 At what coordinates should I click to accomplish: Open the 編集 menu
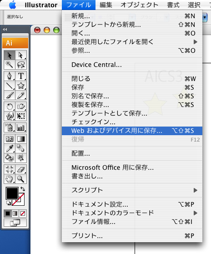point(106,5)
